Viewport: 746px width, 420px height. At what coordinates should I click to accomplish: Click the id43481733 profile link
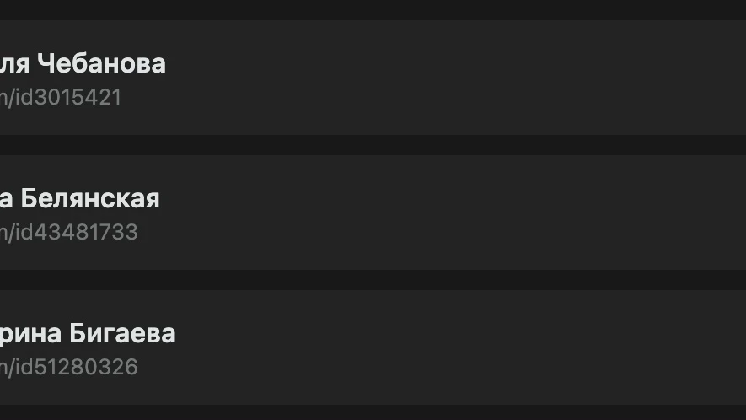[68, 232]
